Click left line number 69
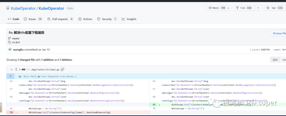Image resolution: width=286 pixels, height=116 pixels. click(11, 109)
